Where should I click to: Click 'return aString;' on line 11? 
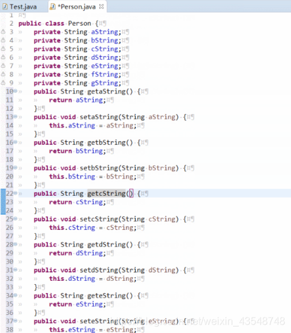77,100
